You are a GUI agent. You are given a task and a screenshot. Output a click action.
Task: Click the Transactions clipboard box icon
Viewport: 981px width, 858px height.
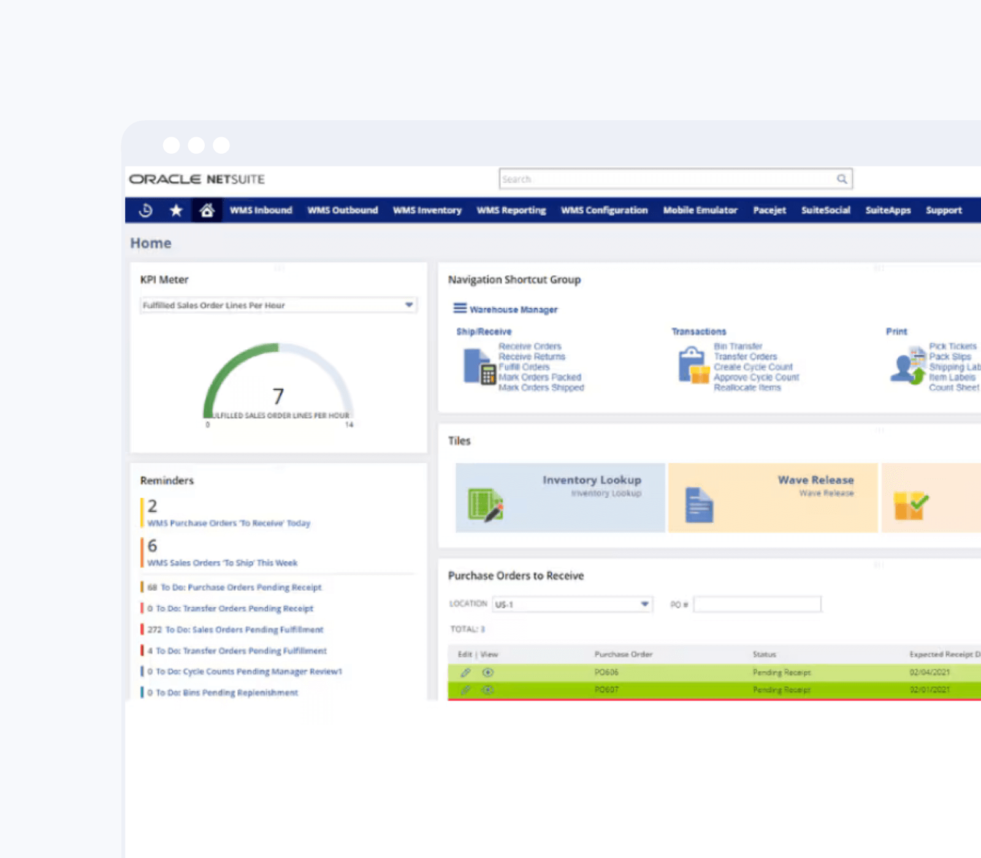pos(693,365)
